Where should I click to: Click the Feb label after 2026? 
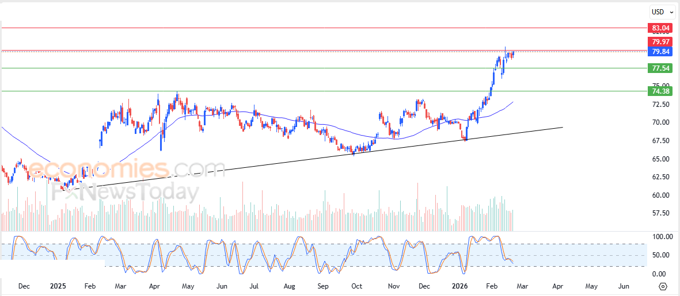coord(491,286)
